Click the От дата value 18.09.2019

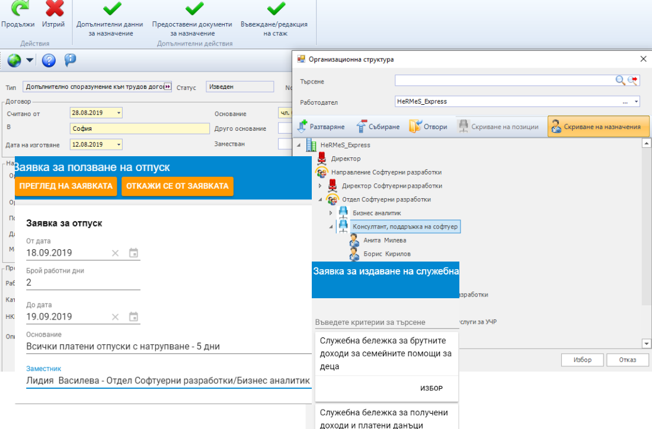click(49, 253)
